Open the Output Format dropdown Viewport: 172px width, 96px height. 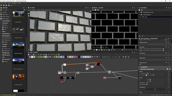pos(155,45)
